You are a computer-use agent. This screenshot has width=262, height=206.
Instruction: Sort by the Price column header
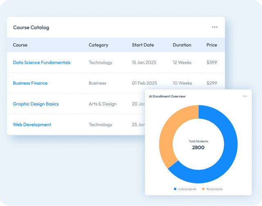click(212, 45)
